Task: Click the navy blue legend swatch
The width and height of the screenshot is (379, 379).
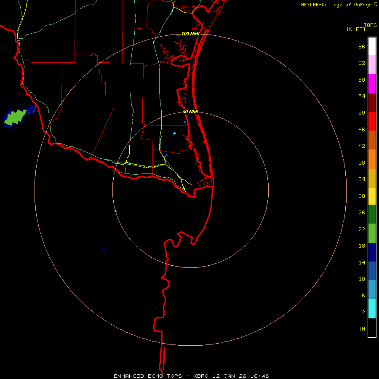Action: coord(372,252)
